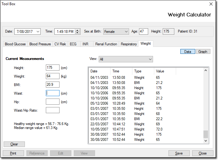Sort list by Type column header
The height and width of the screenshot is (160, 218).
(x=143, y=71)
